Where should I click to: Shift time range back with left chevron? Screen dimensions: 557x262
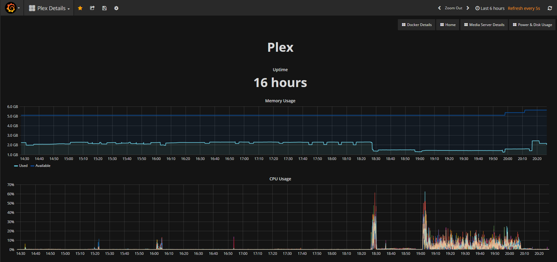click(x=439, y=8)
